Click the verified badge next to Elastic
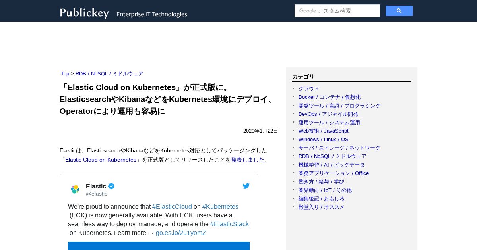Screen dimensions: 477x250 [x=111, y=186]
